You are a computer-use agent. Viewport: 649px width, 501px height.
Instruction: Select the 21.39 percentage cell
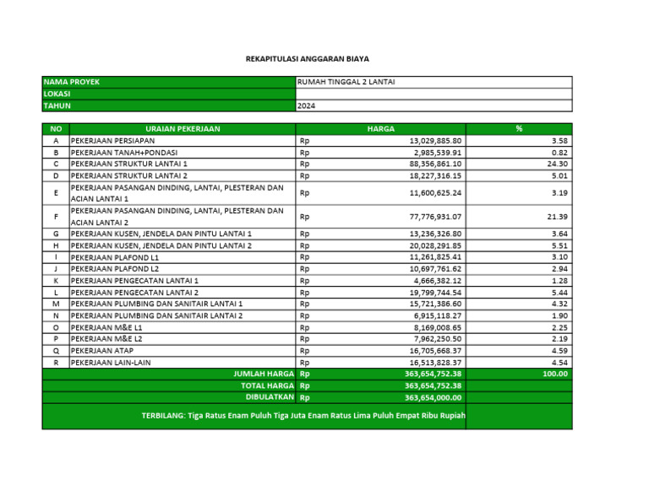[519, 217]
